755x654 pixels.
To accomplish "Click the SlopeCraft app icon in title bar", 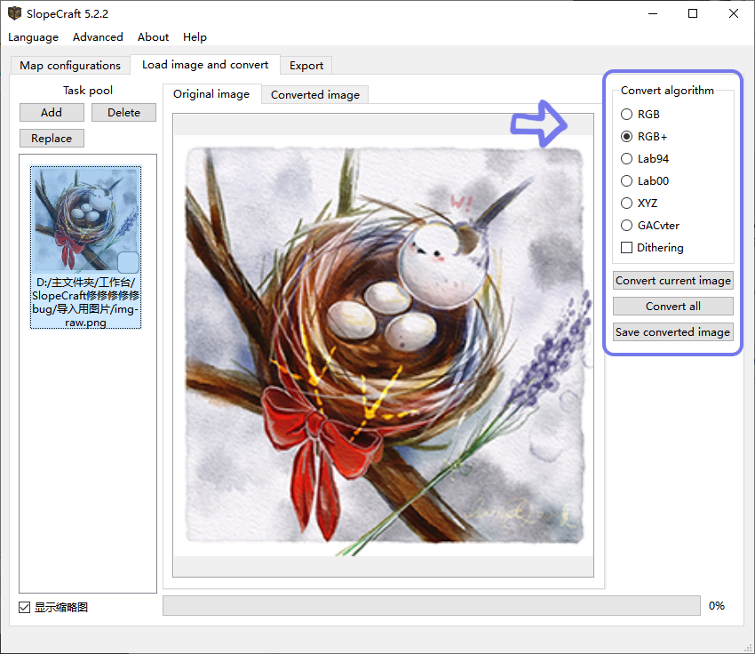I will coord(14,14).
